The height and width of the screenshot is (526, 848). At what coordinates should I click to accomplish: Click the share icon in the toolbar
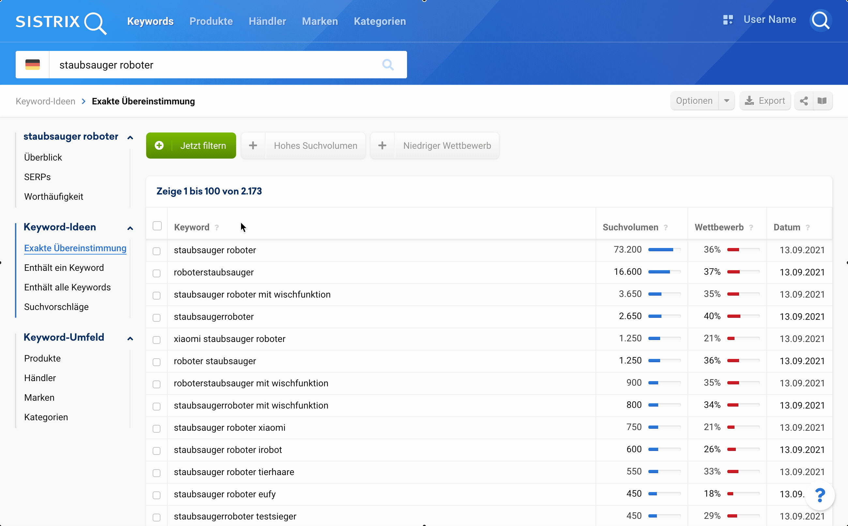804,101
